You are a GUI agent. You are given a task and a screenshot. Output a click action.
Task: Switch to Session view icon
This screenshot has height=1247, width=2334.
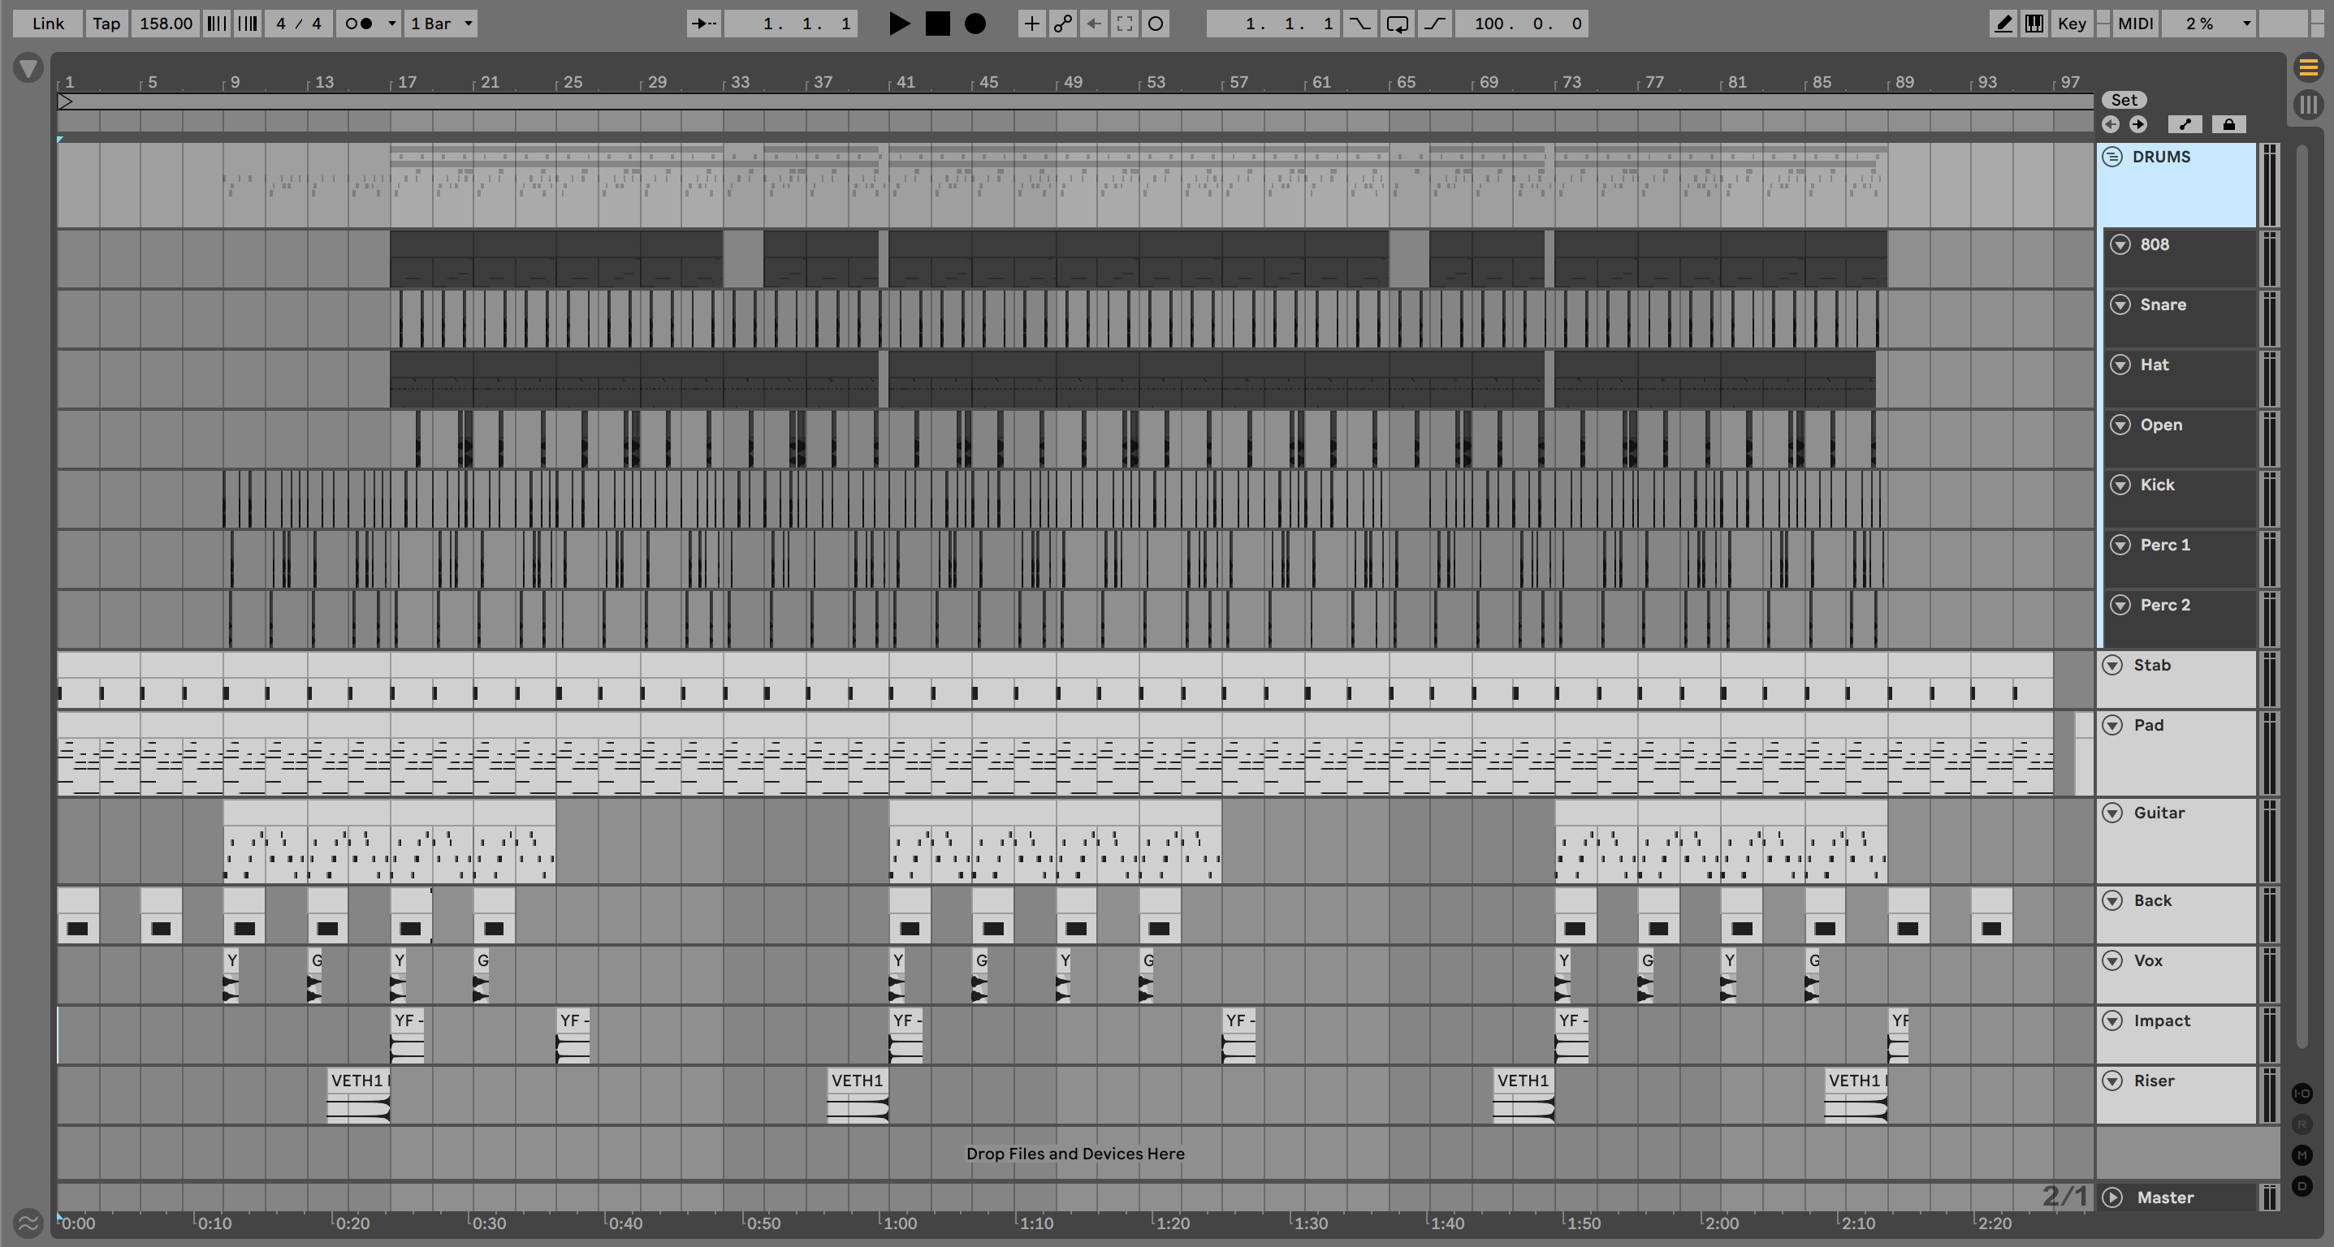2308,104
